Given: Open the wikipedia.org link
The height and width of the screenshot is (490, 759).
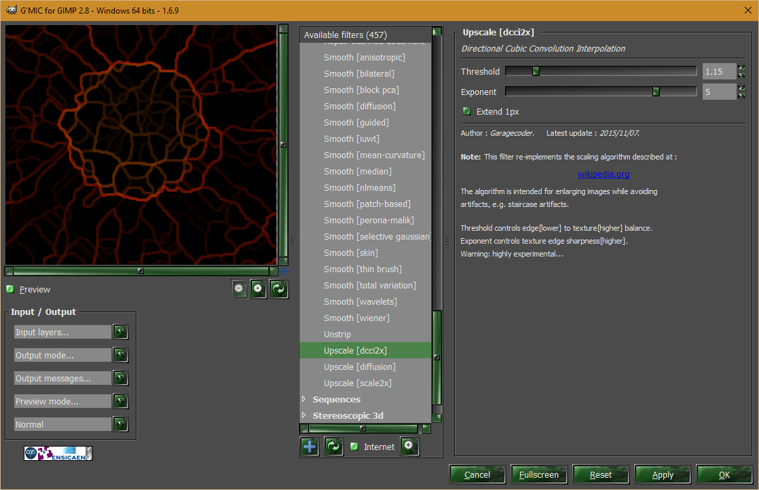Looking at the screenshot, I should pyautogui.click(x=603, y=174).
